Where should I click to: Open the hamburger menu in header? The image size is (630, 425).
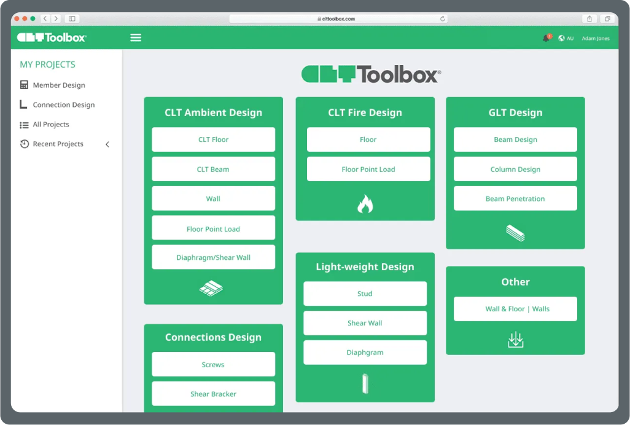tap(136, 37)
